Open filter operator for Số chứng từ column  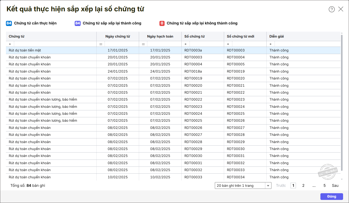[x=186, y=44]
